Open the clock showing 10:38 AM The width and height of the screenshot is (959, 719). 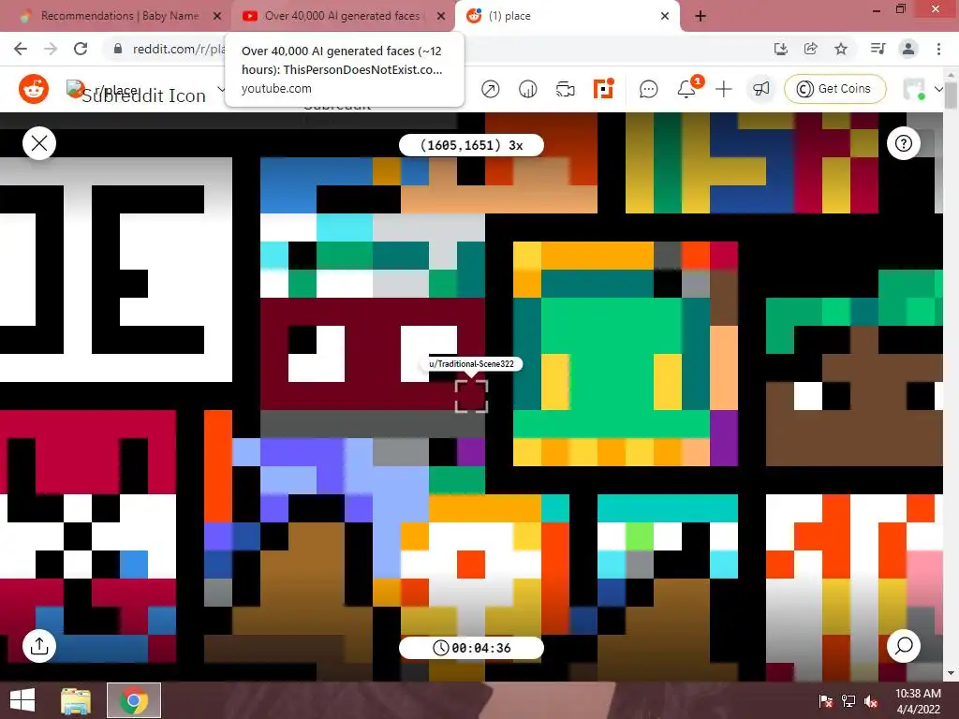(918, 700)
